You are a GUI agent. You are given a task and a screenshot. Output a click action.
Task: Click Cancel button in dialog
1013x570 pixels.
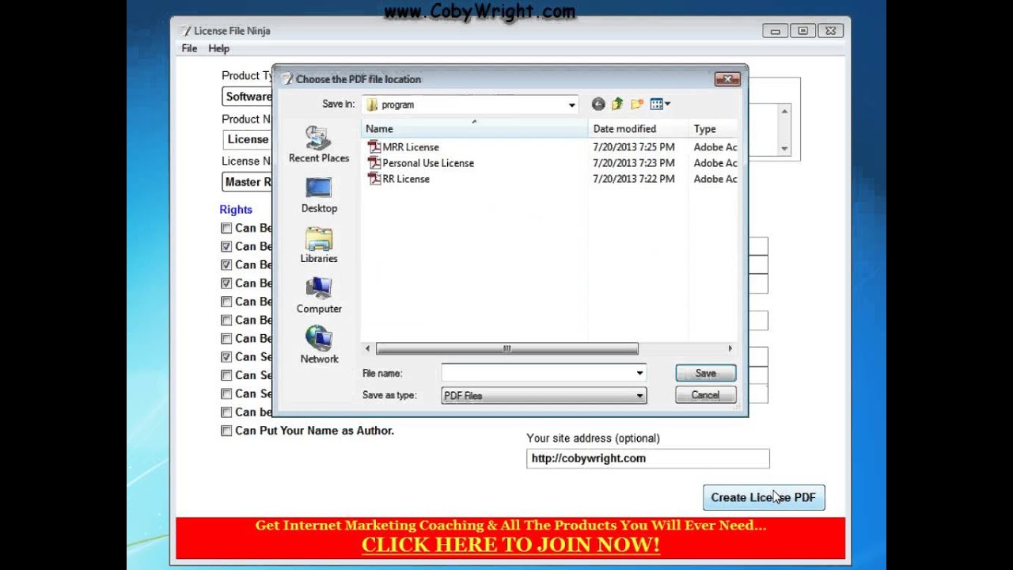(x=705, y=395)
